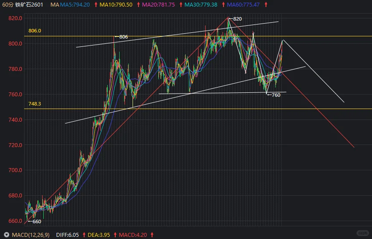Click the 660 low price annotation

click(35, 221)
